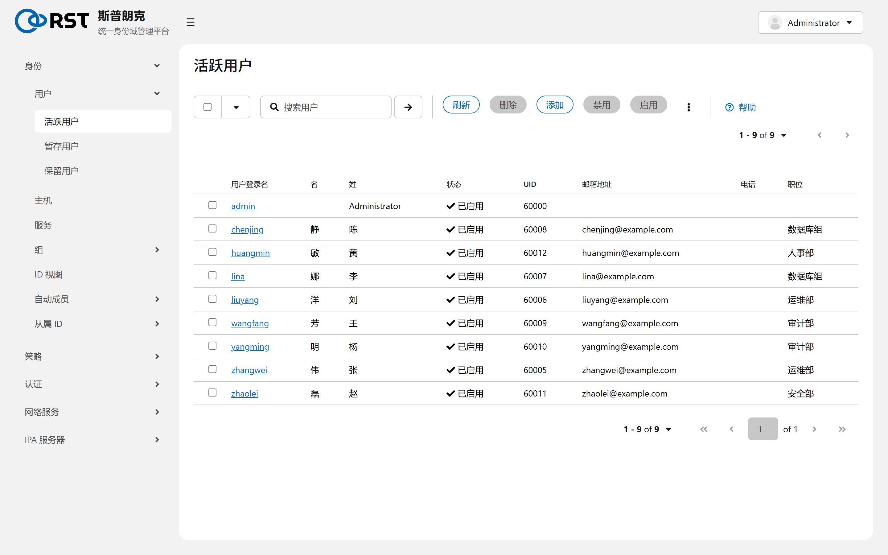
Task: Open the yangming user link
Action: coord(250,347)
